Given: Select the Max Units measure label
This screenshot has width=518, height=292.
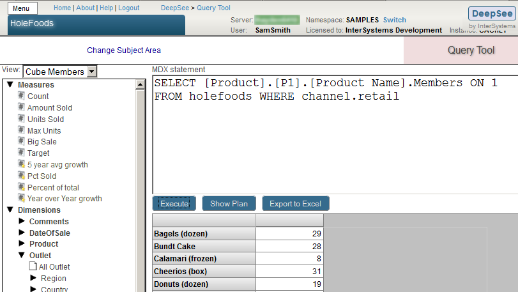Looking at the screenshot, I should [44, 131].
